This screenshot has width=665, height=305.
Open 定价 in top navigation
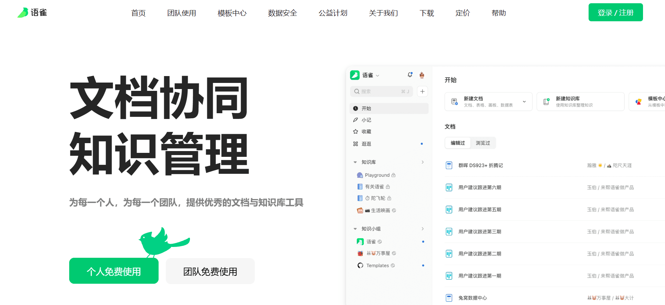[463, 13]
